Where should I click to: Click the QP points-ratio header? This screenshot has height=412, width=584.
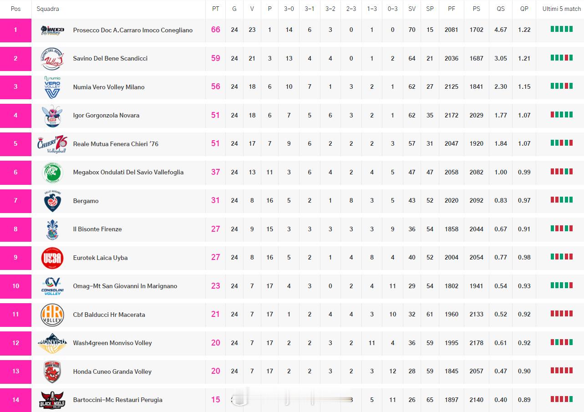click(524, 9)
